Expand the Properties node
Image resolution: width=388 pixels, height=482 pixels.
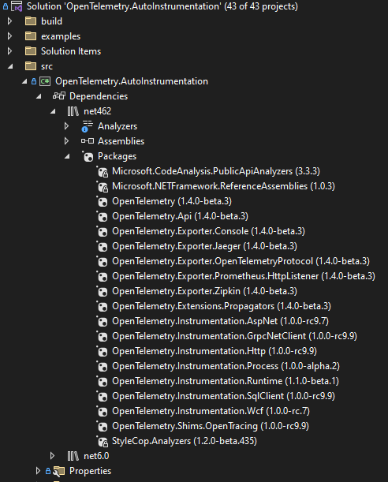(x=38, y=471)
